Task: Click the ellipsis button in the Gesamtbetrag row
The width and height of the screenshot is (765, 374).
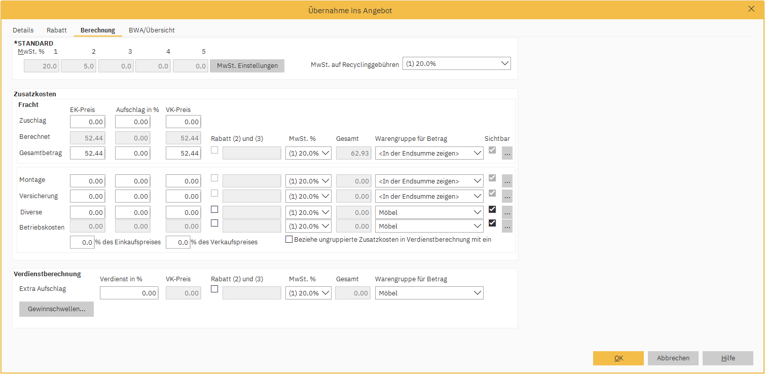Action: pos(507,154)
